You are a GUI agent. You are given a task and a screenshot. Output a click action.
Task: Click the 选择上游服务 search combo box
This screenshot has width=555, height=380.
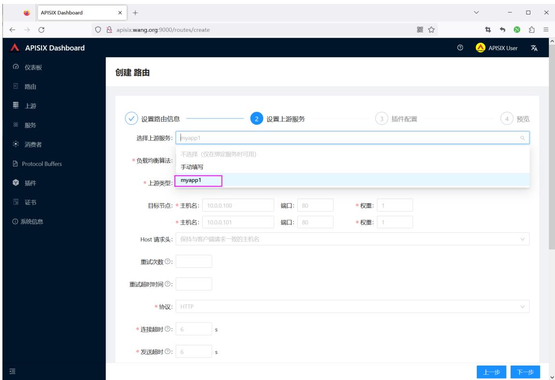352,138
